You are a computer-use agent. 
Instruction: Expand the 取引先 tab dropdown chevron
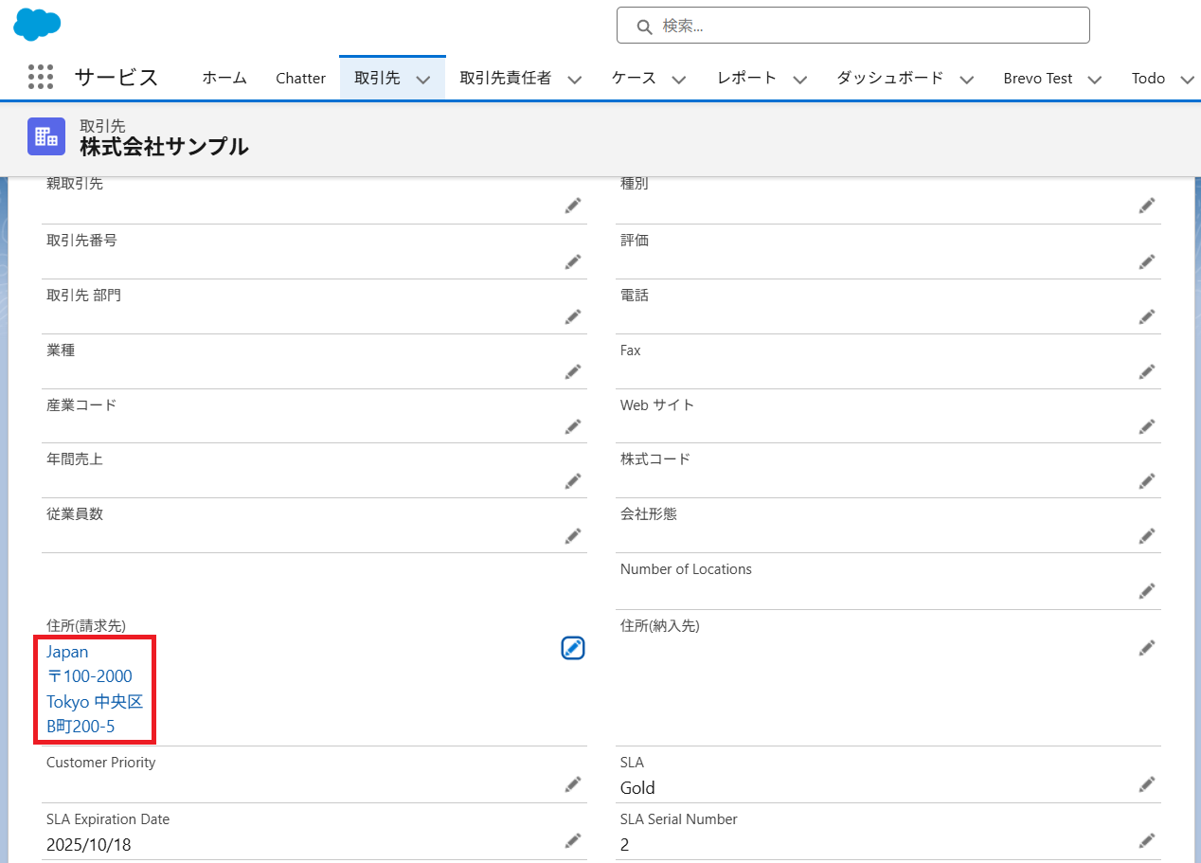(x=423, y=80)
